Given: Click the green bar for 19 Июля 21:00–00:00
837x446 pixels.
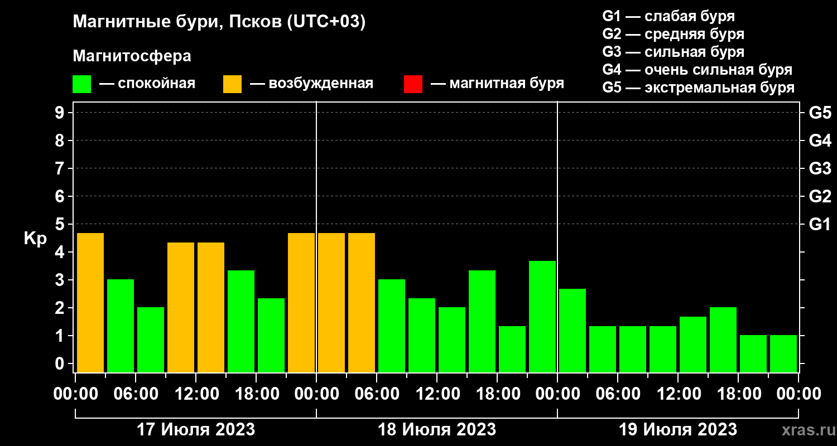Looking at the screenshot, I should 783,354.
